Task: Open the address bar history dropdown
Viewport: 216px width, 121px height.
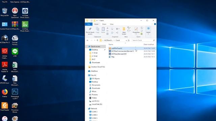Action: [126, 40]
